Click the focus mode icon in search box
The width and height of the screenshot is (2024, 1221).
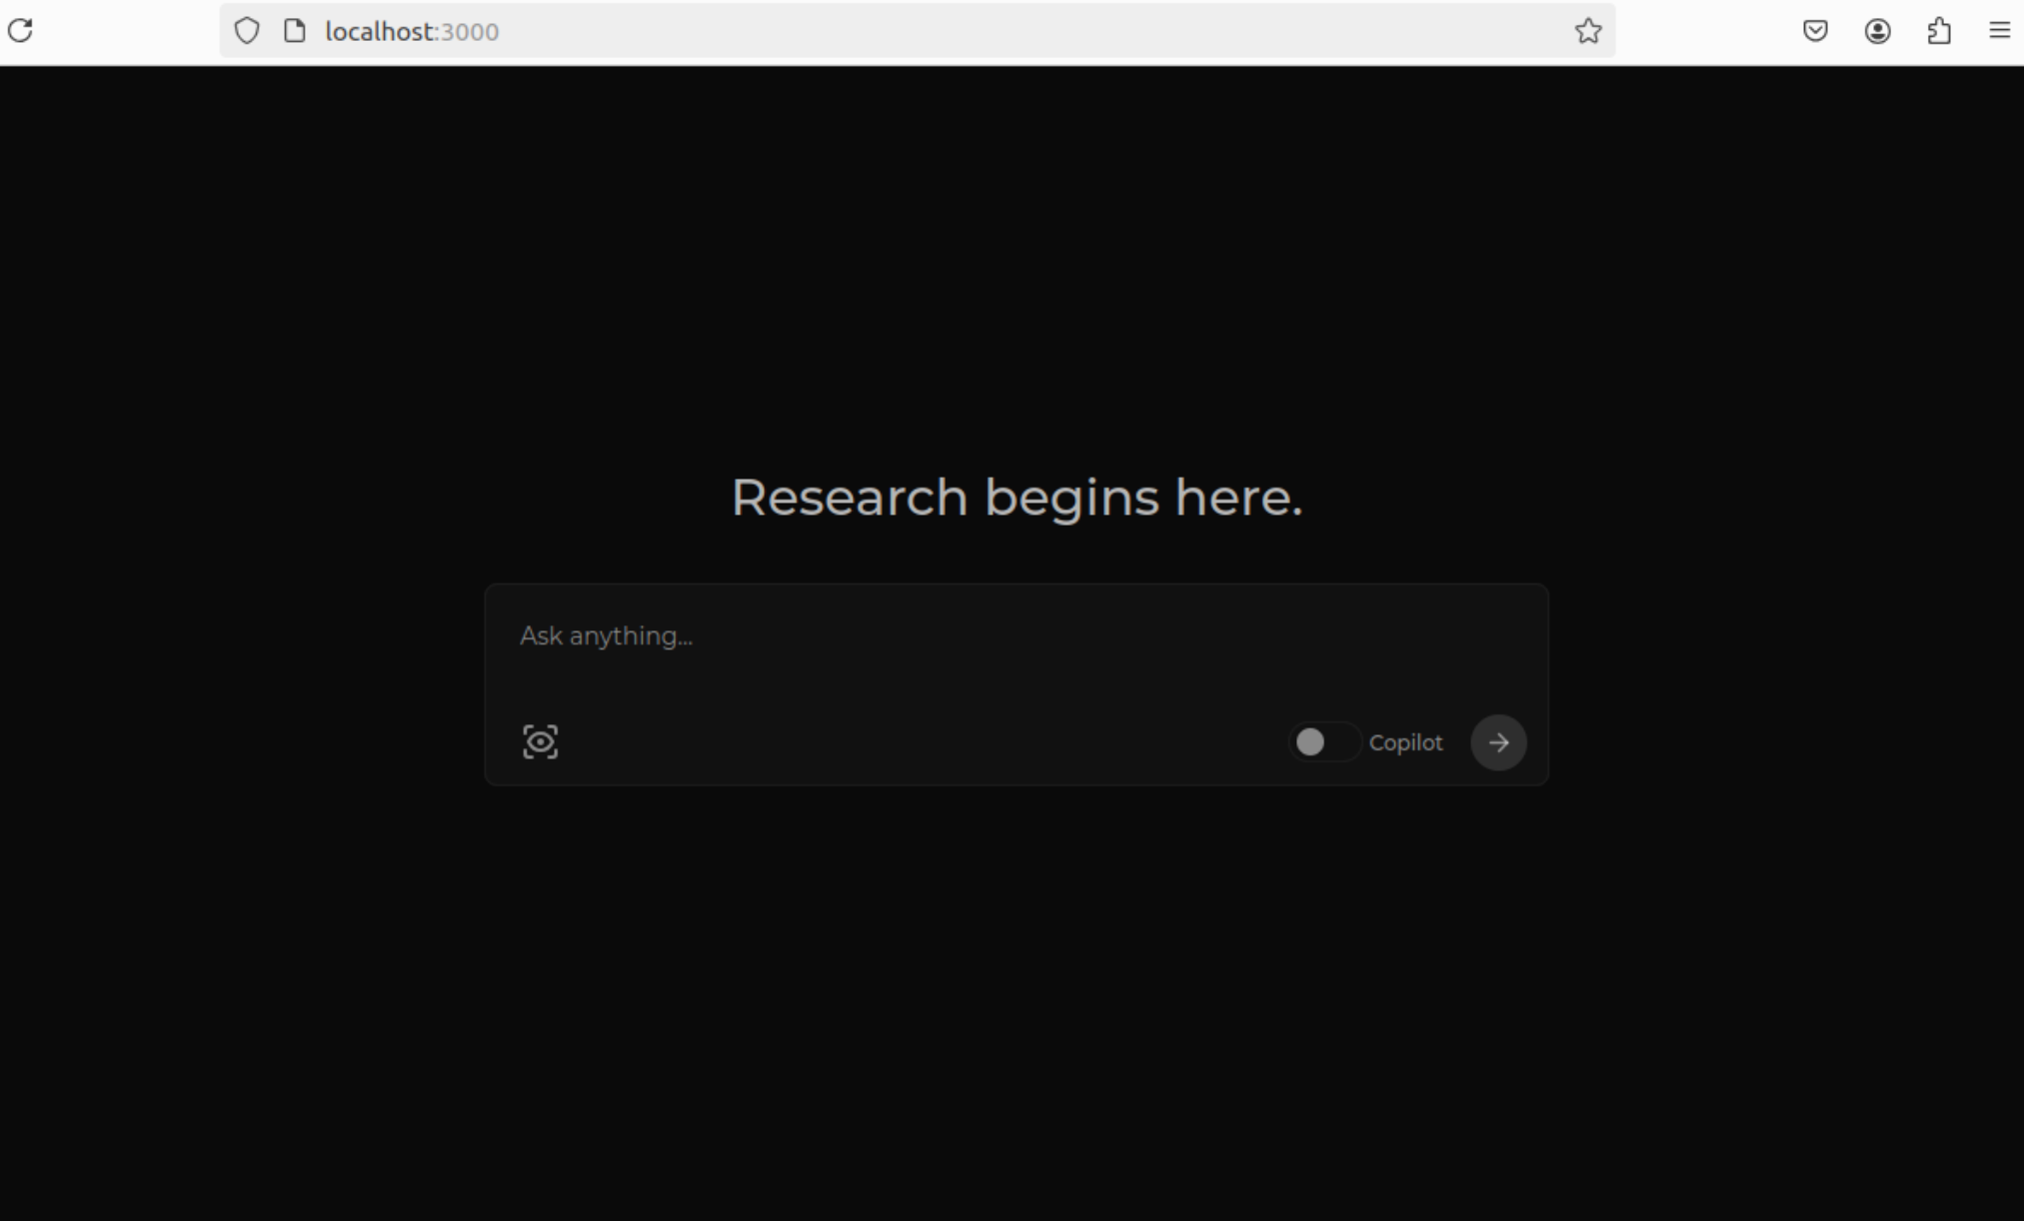(540, 742)
